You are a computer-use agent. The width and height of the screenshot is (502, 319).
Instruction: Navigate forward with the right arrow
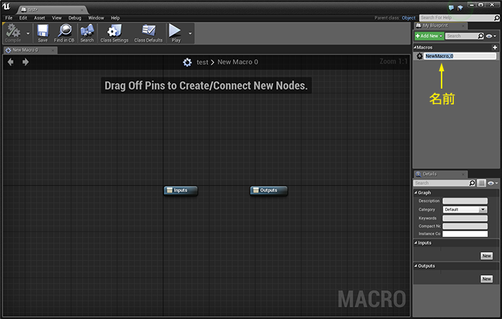tap(26, 62)
